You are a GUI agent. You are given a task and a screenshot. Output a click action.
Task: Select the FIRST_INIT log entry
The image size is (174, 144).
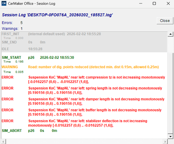[x=10, y=34]
